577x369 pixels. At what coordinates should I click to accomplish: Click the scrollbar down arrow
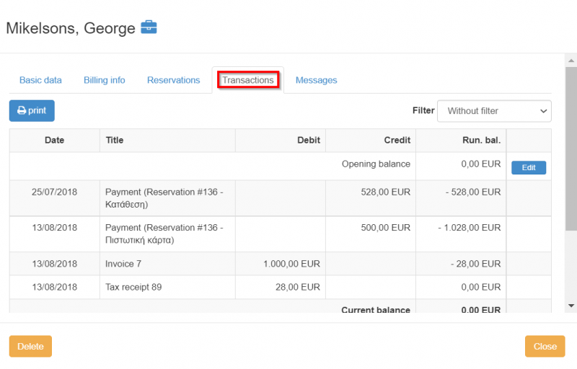pyautogui.click(x=571, y=306)
